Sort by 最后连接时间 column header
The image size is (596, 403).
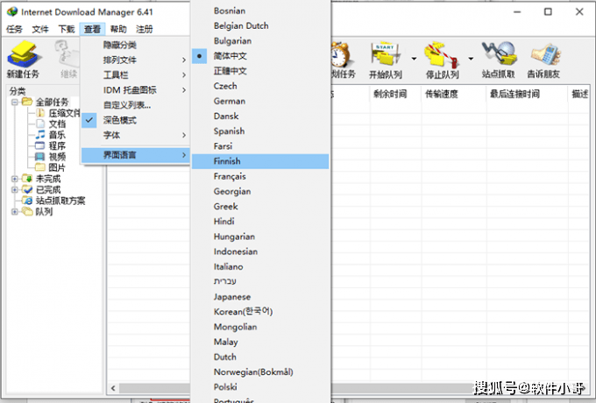tap(528, 94)
